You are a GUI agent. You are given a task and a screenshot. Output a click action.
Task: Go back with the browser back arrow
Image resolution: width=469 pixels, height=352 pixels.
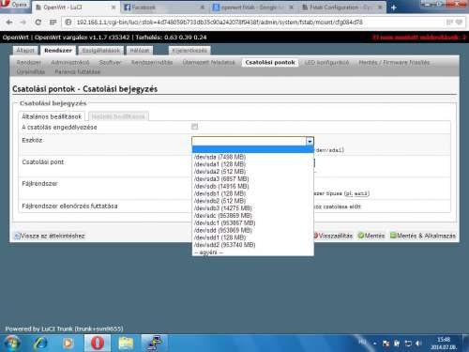click(9, 23)
